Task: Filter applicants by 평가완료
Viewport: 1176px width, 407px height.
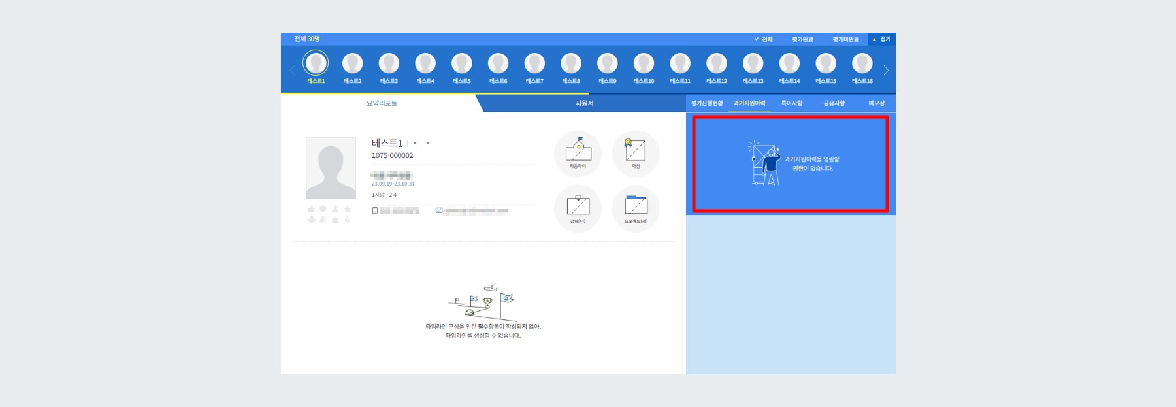Action: 800,39
